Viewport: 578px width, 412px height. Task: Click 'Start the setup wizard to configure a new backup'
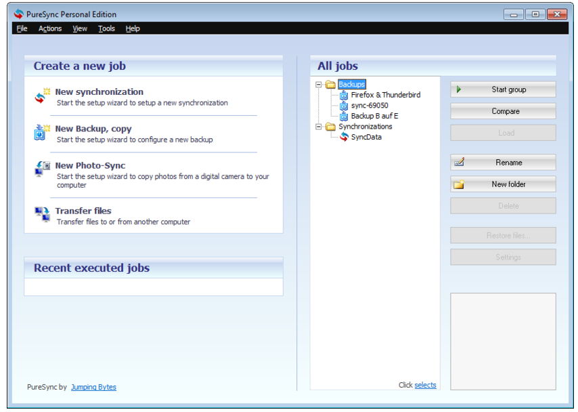coord(135,140)
